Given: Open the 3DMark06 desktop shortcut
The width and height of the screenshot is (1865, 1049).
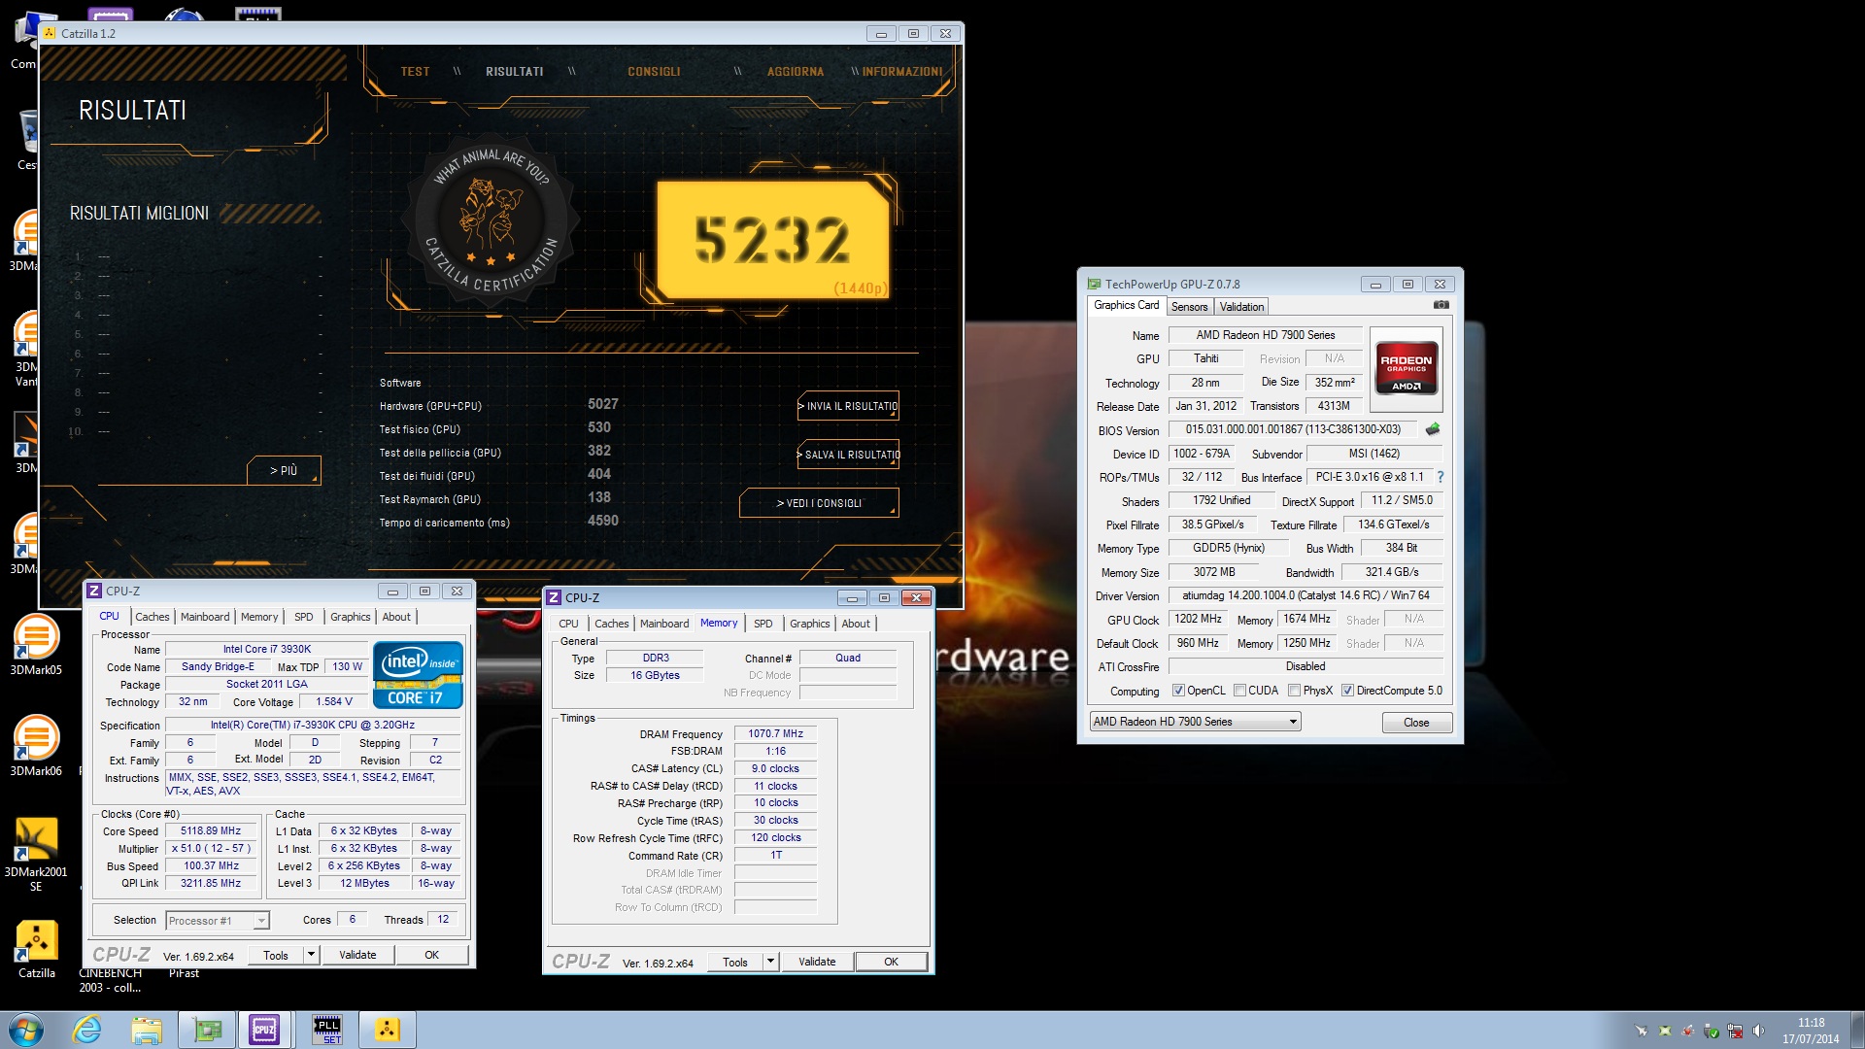Looking at the screenshot, I should [x=36, y=746].
